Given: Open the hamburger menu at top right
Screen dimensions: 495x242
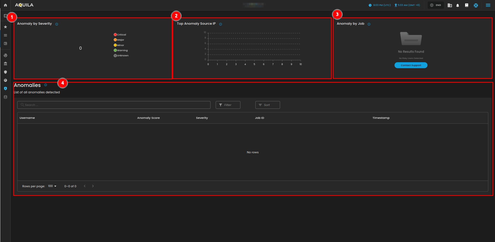Looking at the screenshot, I should point(488,5).
